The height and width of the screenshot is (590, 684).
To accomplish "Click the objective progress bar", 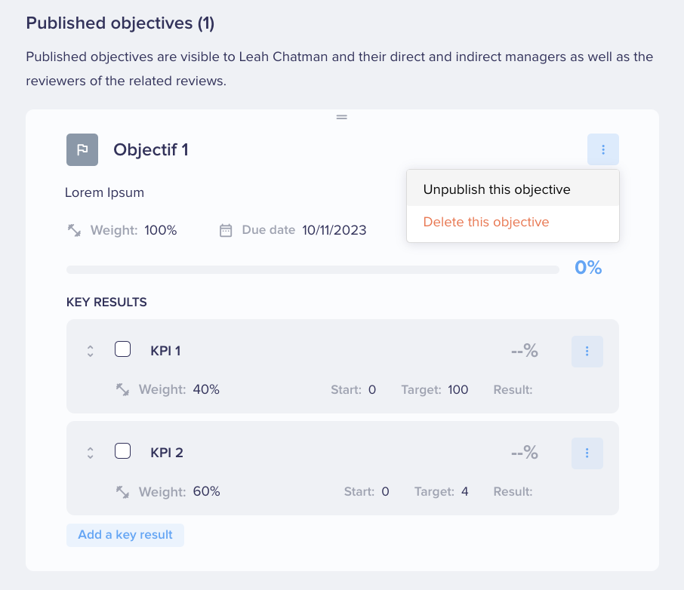I will pos(313,269).
